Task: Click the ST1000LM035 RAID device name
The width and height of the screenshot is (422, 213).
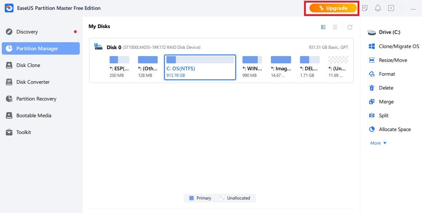Action: (161, 47)
